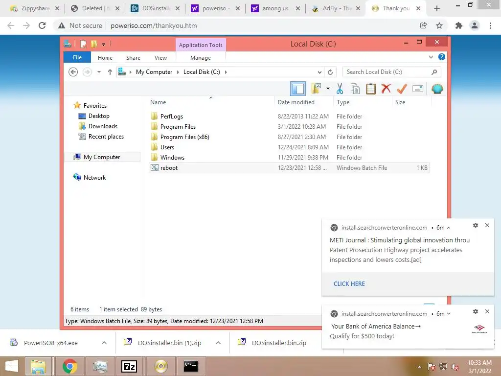Close the Bank of America notification
This screenshot has width=501, height=376.
pos(487,311)
